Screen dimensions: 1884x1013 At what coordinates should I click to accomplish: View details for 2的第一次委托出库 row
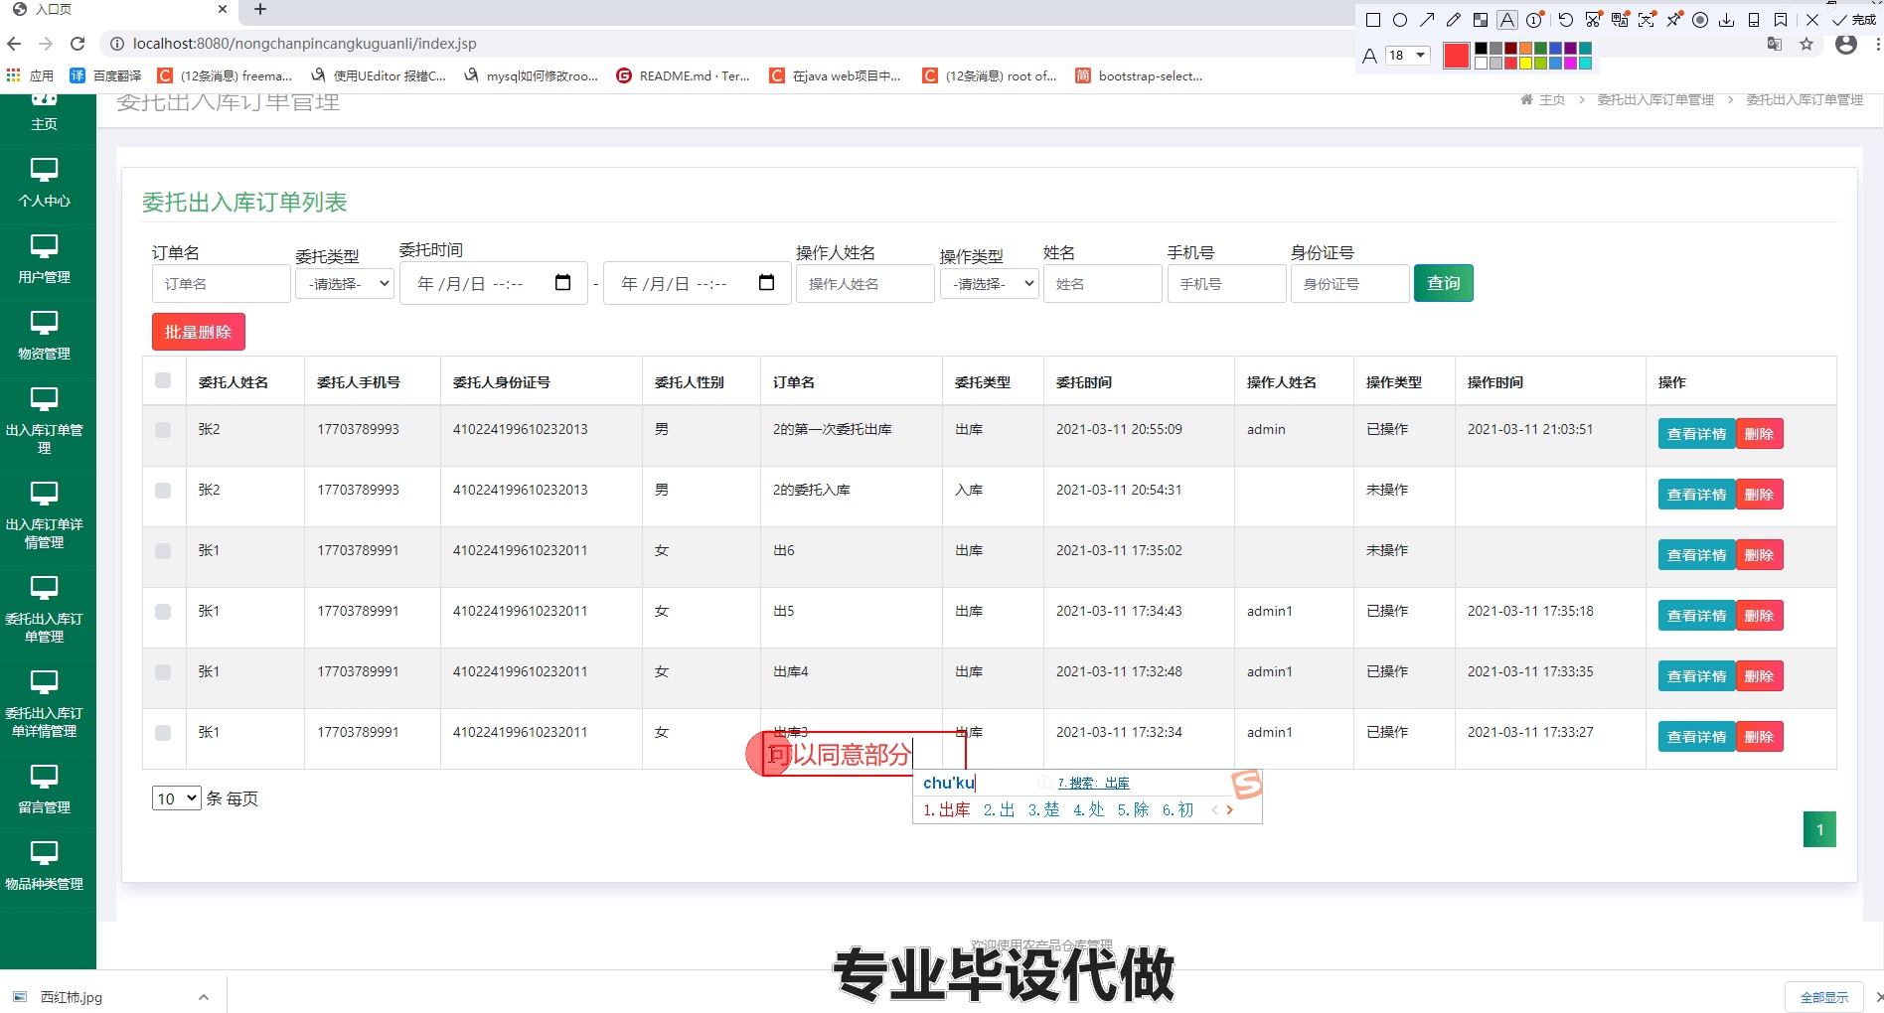(1696, 434)
